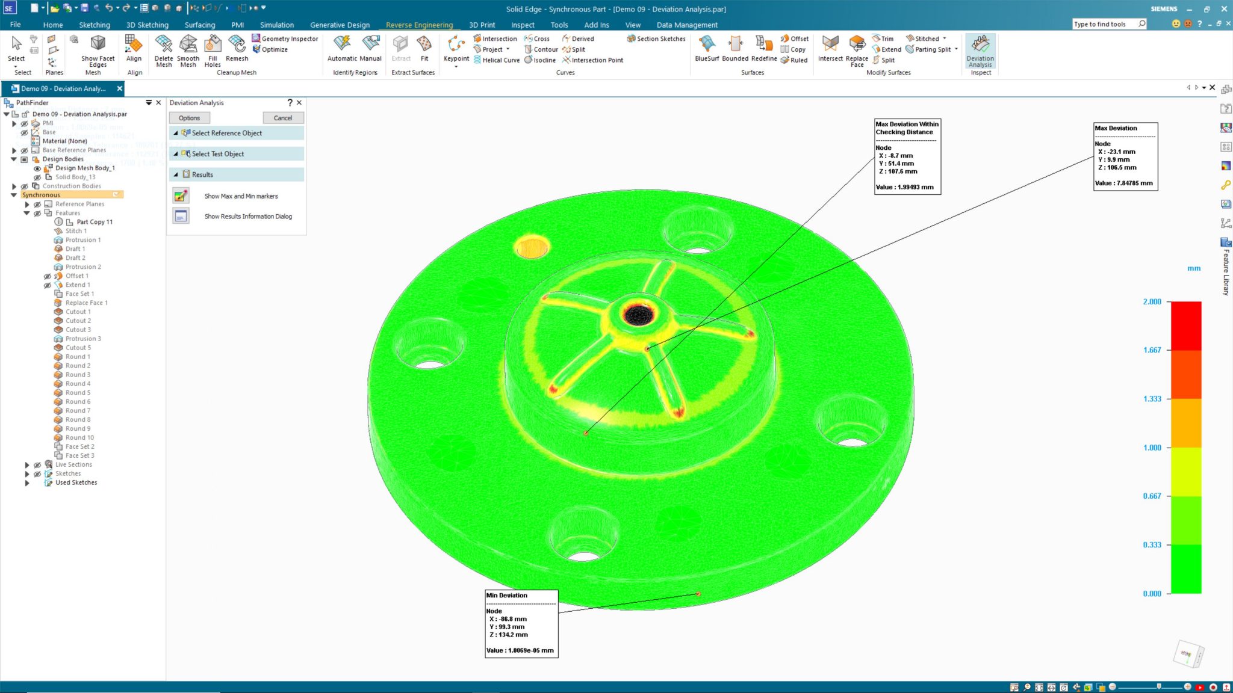Run the Remesh tool
This screenshot has height=693, width=1233.
tap(237, 48)
